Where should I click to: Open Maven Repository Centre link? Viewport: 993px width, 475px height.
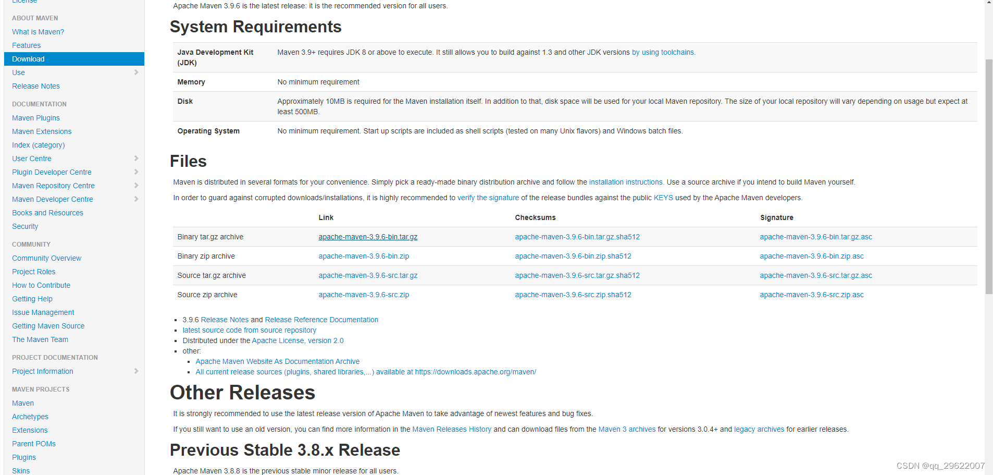click(x=53, y=186)
